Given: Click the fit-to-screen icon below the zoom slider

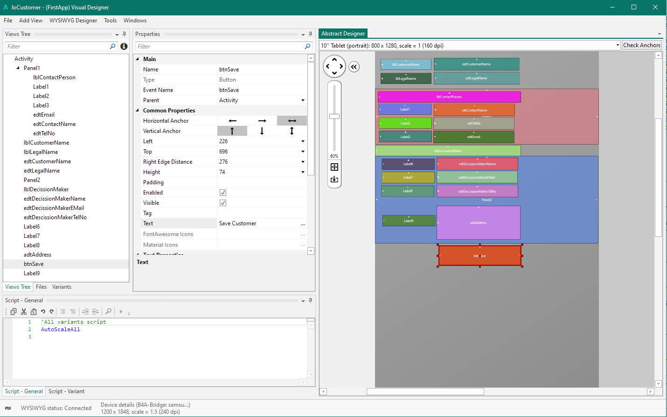Looking at the screenshot, I should tap(334, 167).
